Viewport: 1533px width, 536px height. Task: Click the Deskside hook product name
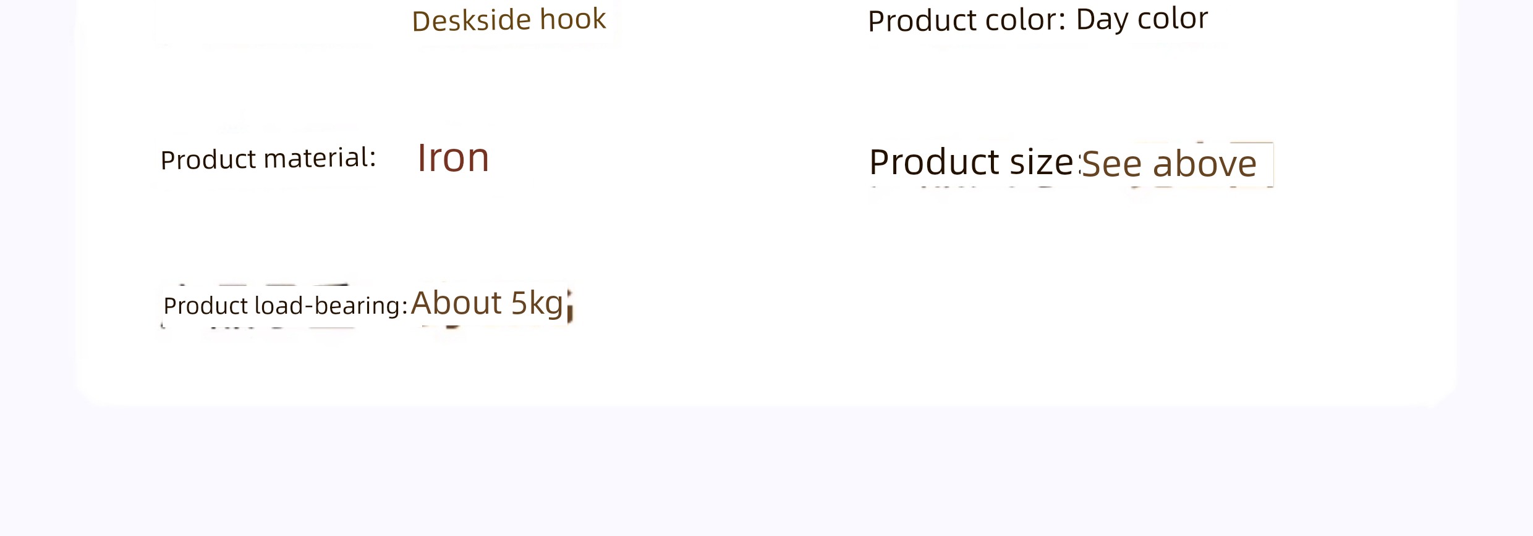509,20
